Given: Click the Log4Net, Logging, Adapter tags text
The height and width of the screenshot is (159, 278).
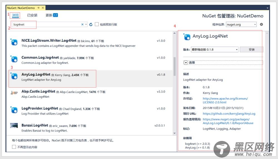Looking at the screenshot, I should click(x=222, y=129).
